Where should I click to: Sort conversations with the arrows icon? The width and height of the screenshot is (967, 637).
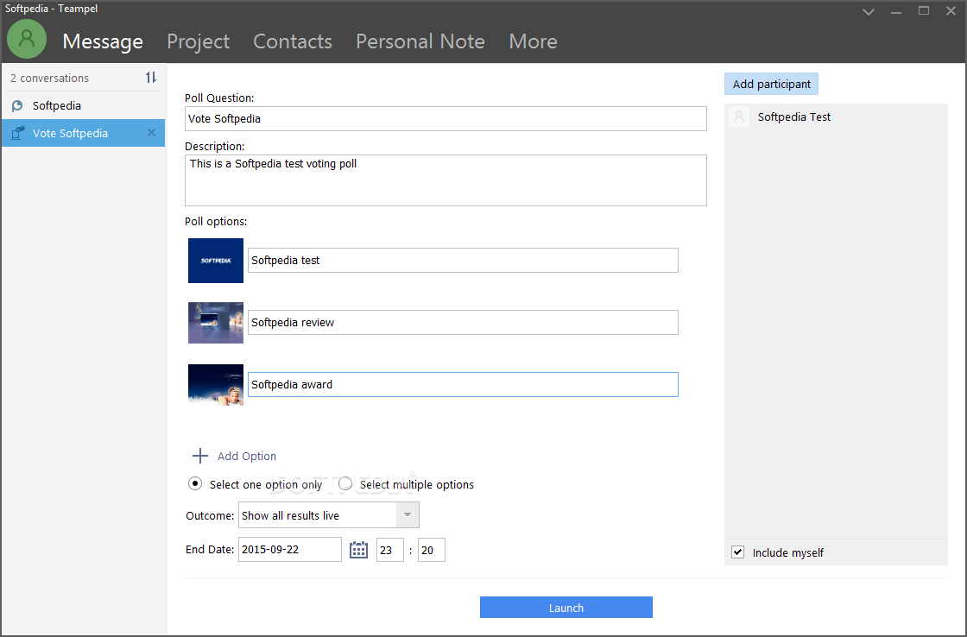tap(151, 78)
